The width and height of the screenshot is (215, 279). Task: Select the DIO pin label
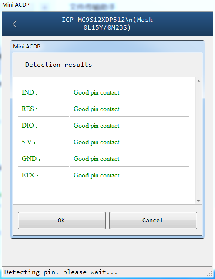coord(29,126)
